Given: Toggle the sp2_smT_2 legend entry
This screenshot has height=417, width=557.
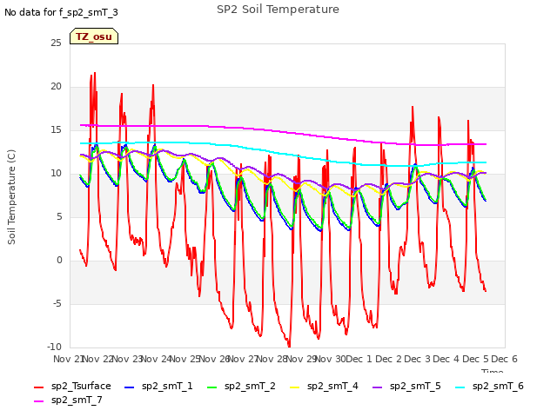Looking at the screenshot, I should pyautogui.click(x=241, y=386).
